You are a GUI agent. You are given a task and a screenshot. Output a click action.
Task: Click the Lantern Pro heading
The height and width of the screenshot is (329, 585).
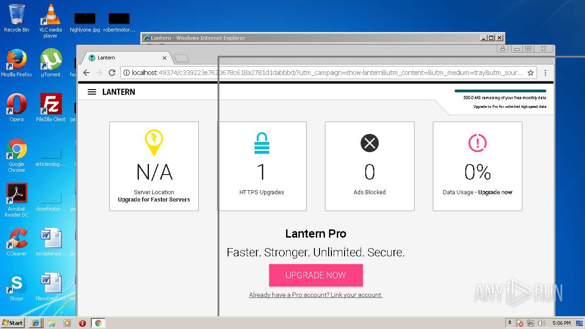pyautogui.click(x=316, y=233)
